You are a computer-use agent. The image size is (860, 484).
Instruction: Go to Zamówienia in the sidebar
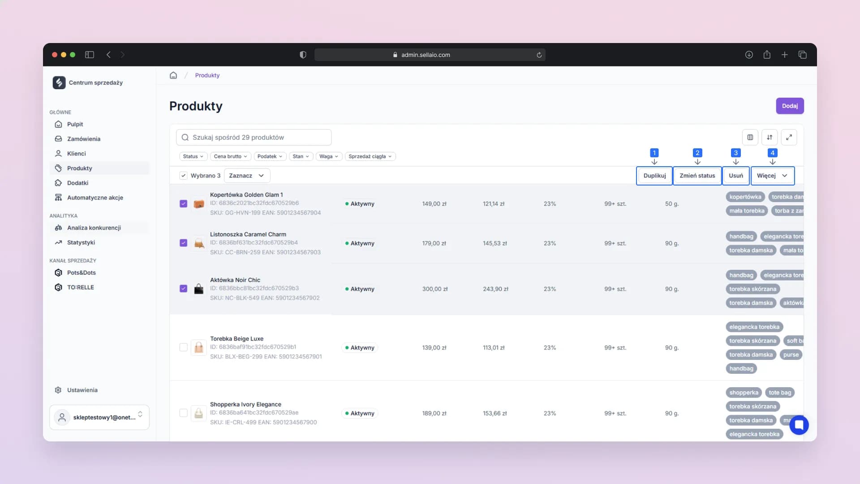[99, 139]
